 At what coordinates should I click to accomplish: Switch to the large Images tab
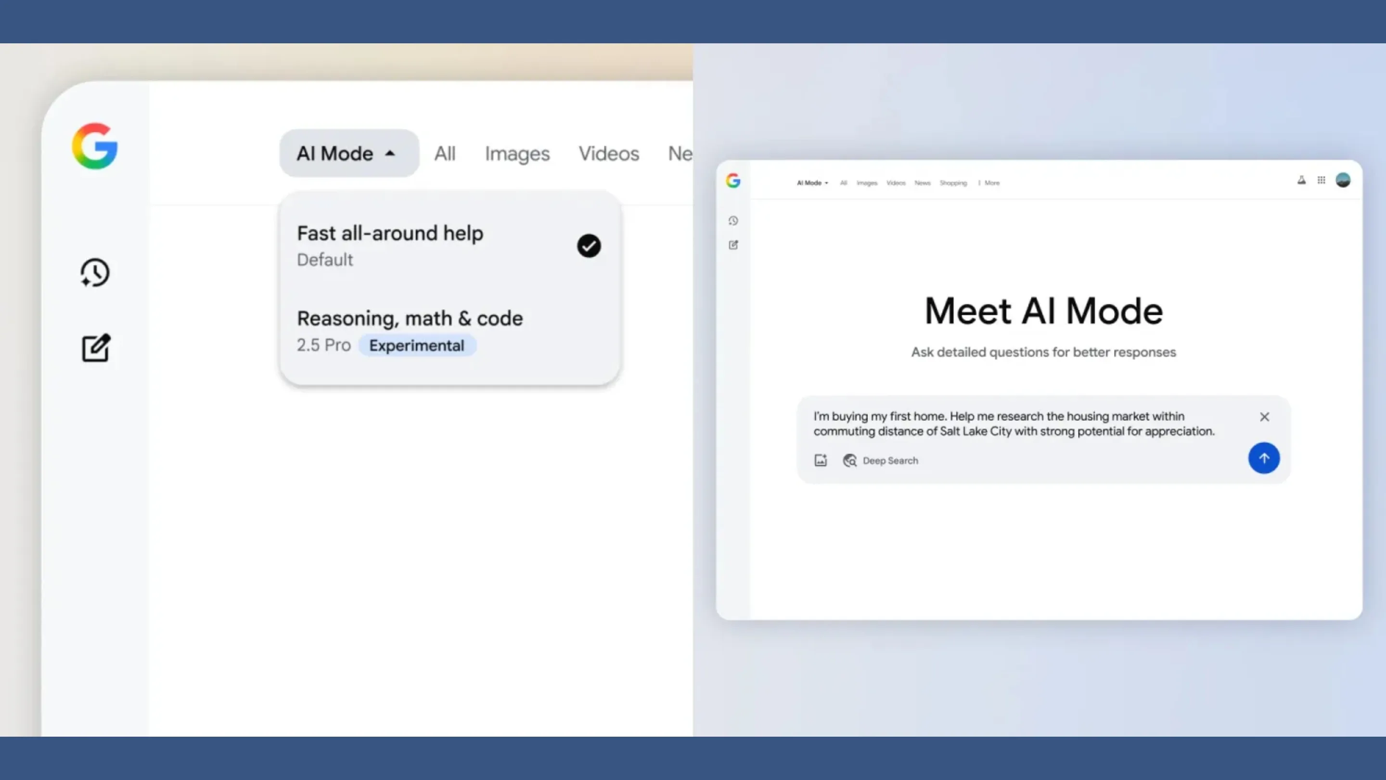tap(517, 154)
